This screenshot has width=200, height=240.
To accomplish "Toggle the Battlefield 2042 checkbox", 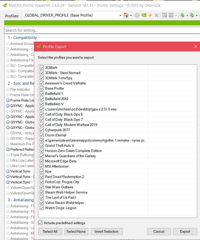I will [42, 99].
